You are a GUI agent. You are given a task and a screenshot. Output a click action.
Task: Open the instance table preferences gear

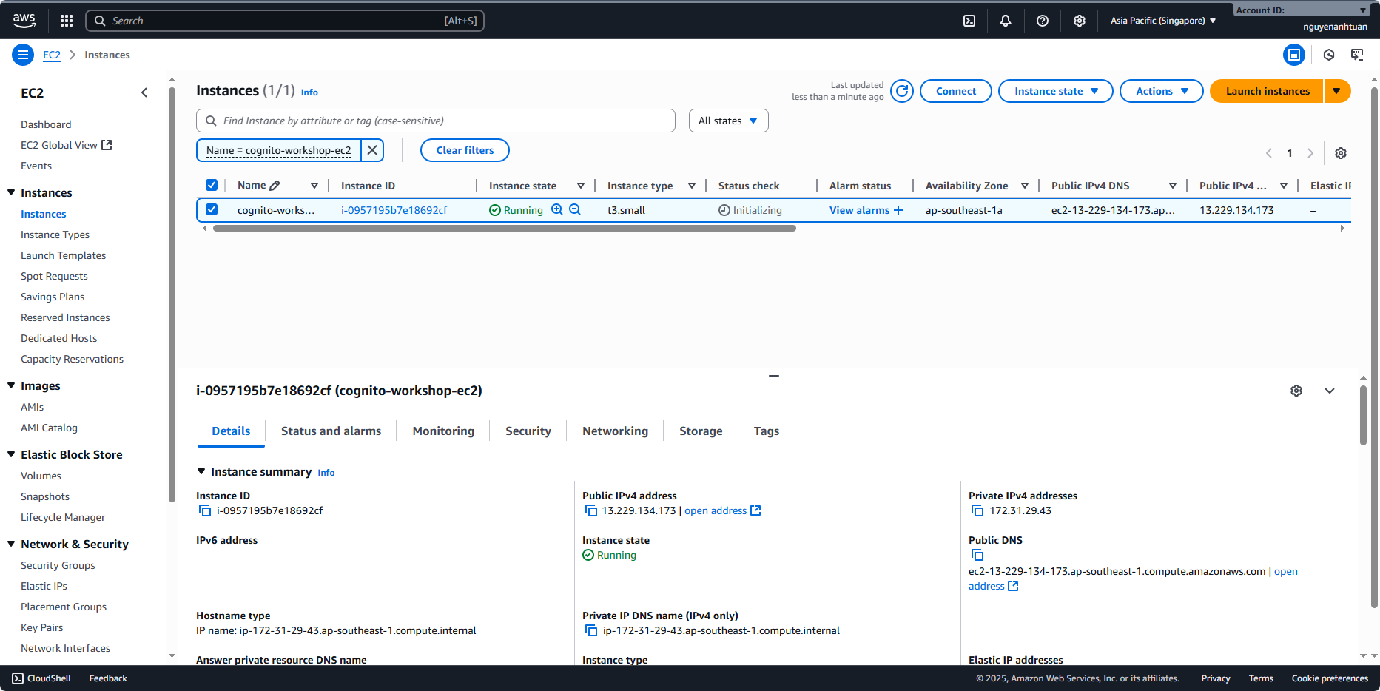[x=1340, y=153]
